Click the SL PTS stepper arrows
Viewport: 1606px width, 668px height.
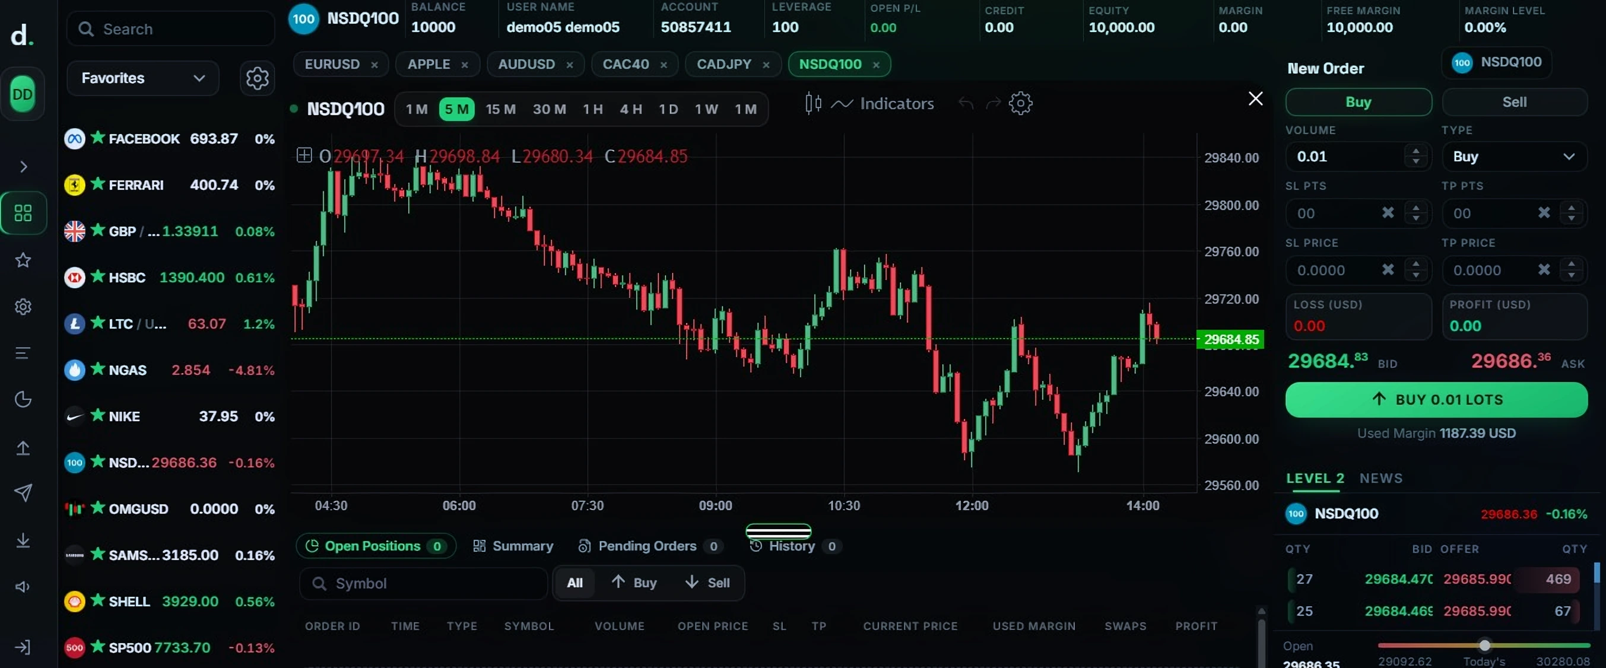[x=1416, y=213]
